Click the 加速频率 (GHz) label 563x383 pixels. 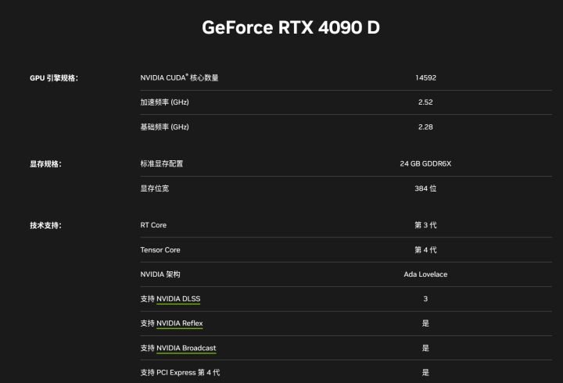pyautogui.click(x=164, y=102)
